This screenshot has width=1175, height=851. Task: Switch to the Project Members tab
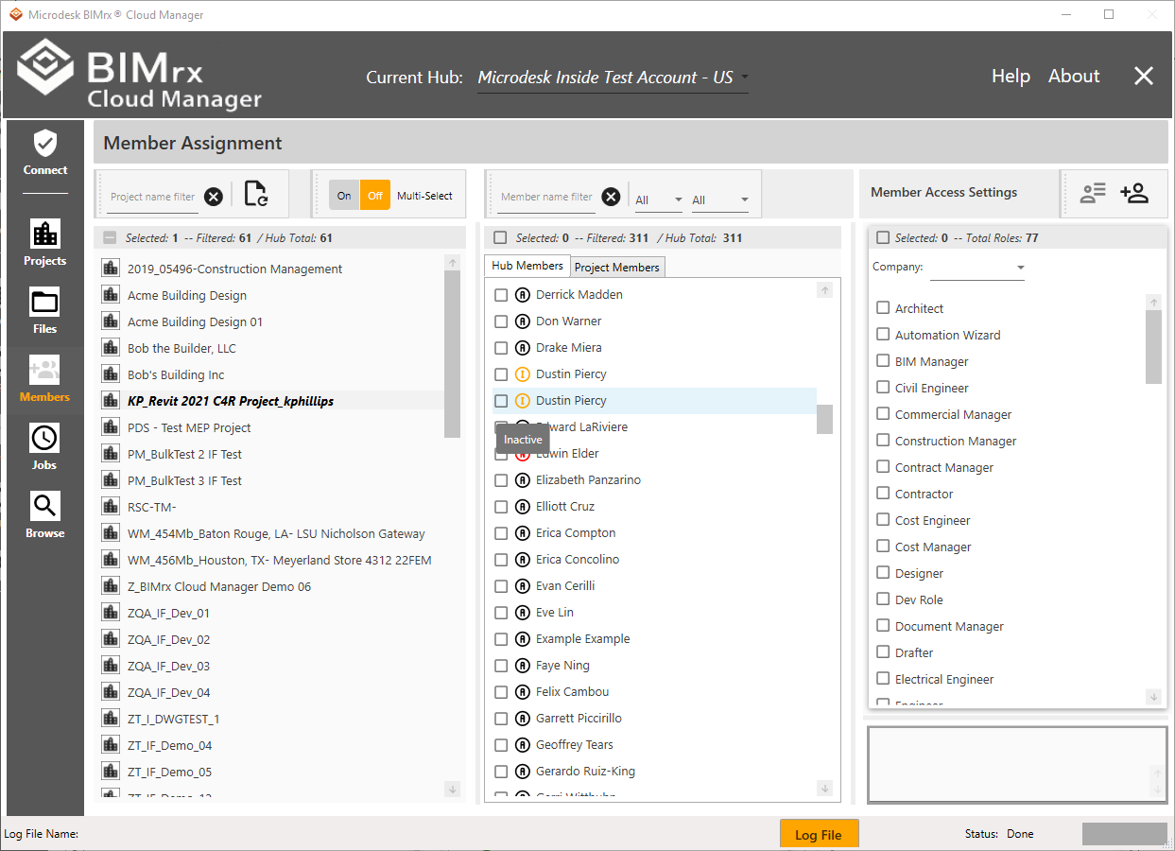click(x=617, y=268)
